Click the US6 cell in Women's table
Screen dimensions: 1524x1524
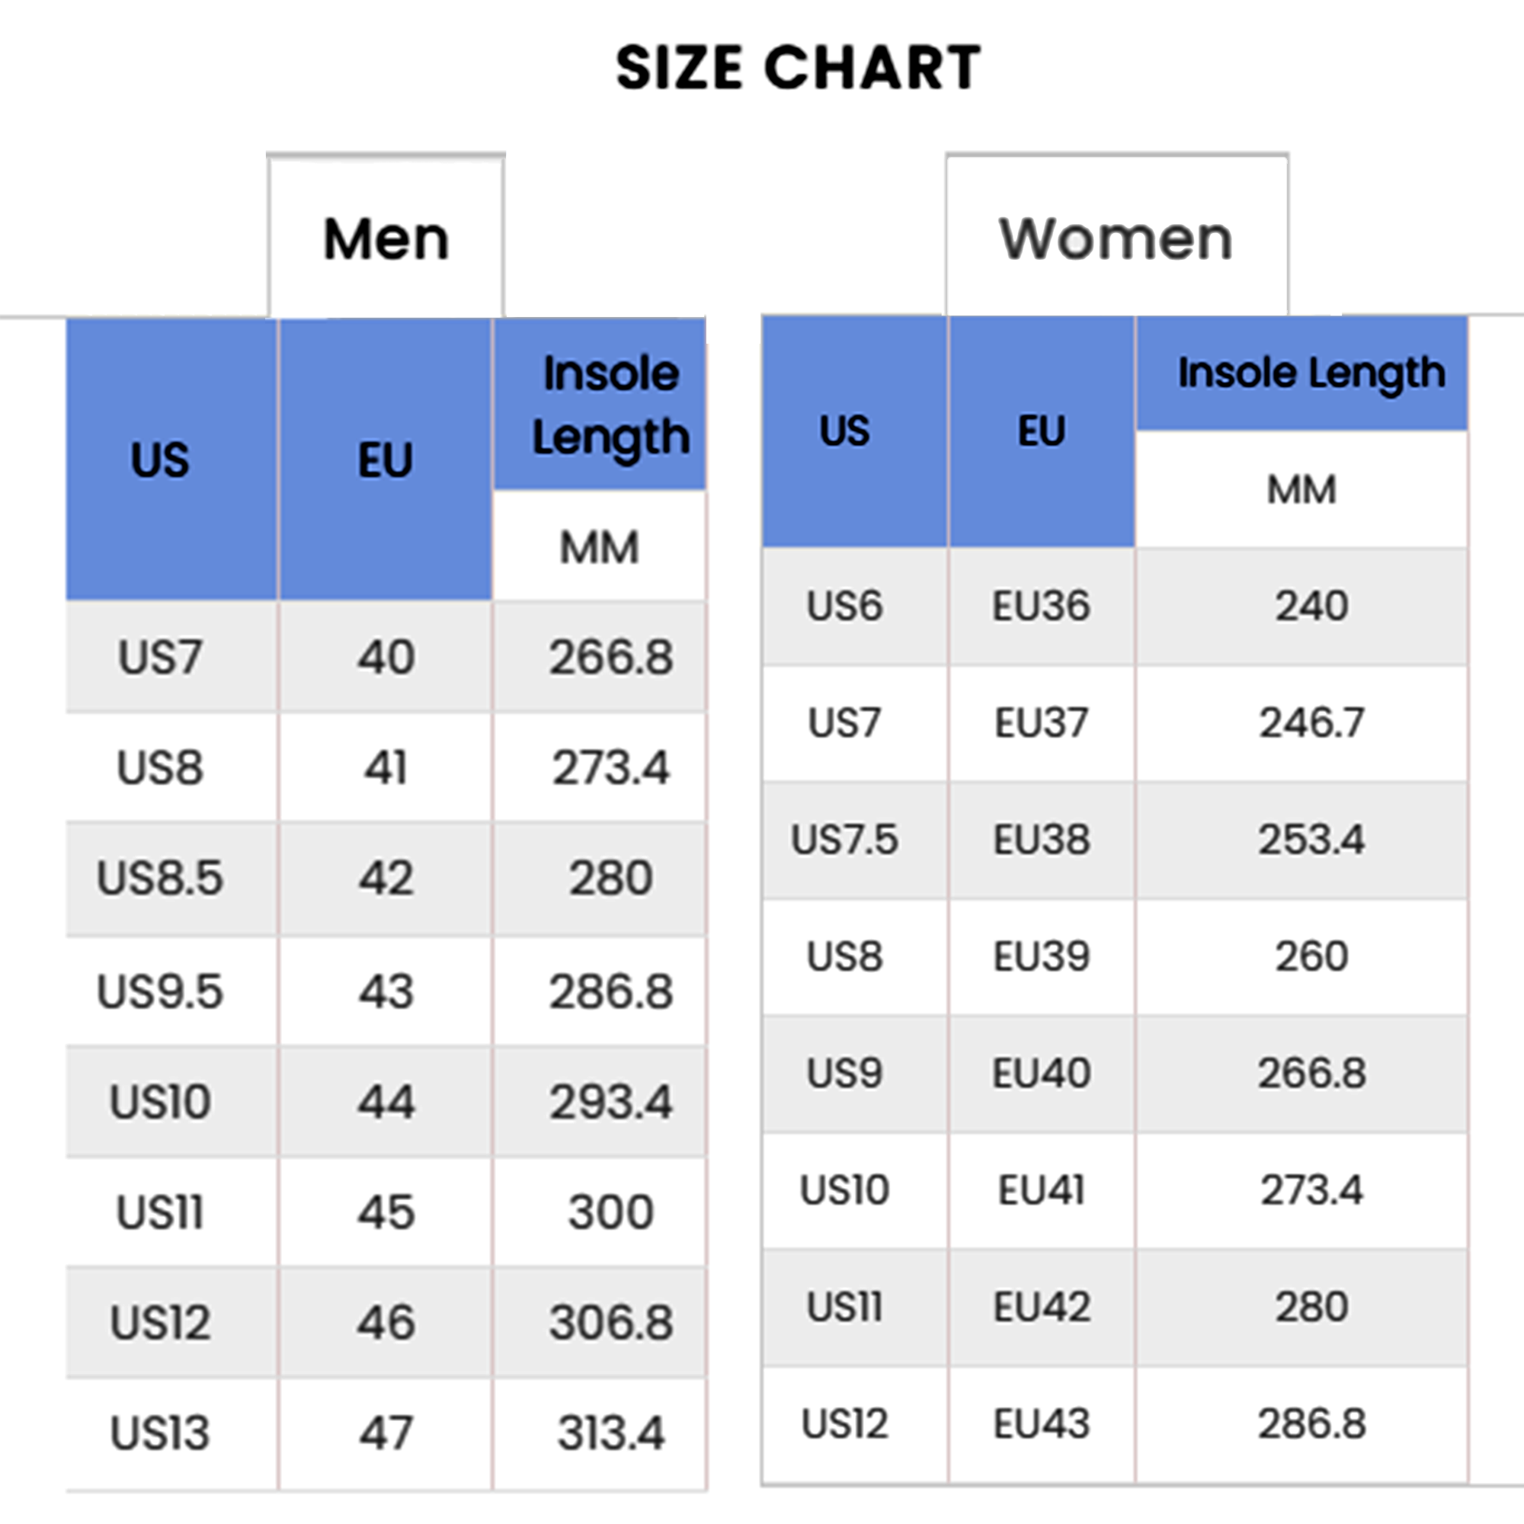coord(845,606)
